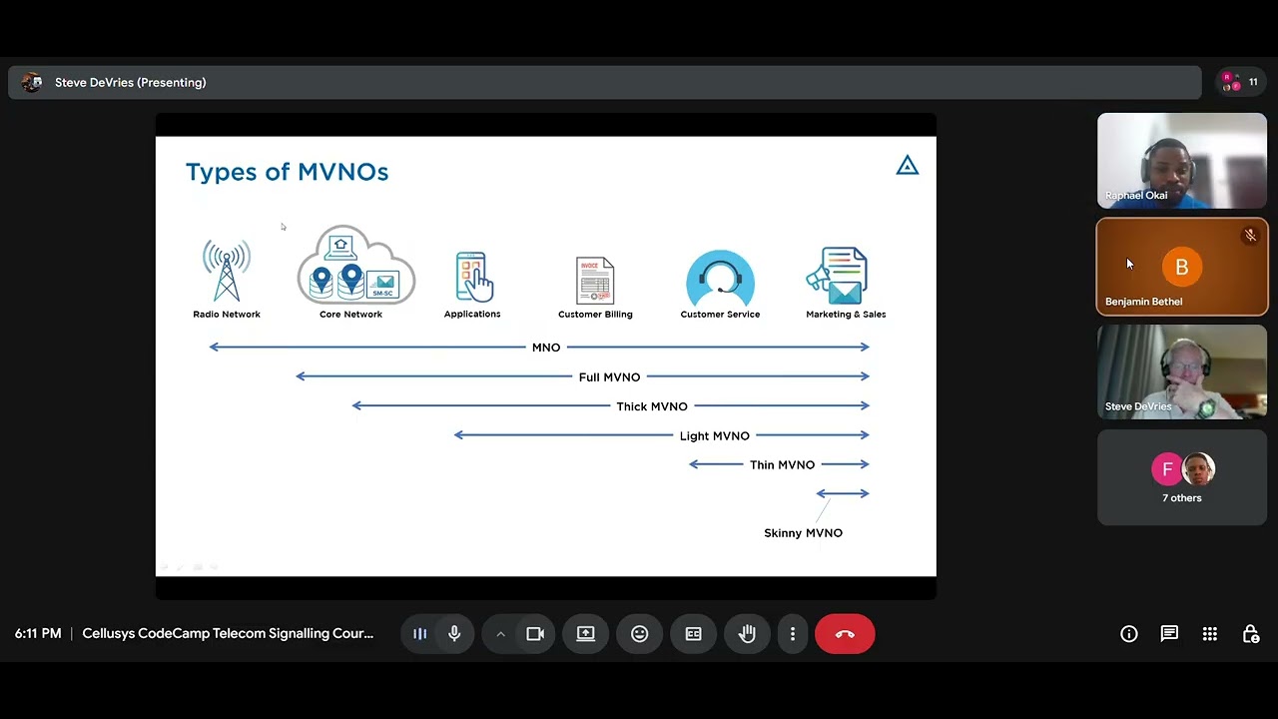
Task: Toggle the microphone button
Action: coord(454,634)
